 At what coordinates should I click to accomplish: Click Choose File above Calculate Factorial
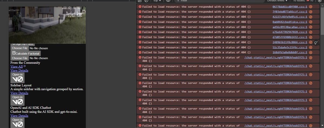coord(19,48)
